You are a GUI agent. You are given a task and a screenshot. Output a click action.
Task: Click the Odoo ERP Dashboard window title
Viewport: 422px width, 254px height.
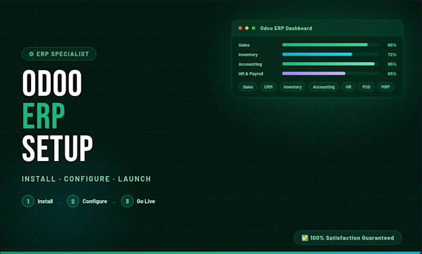[x=286, y=28]
